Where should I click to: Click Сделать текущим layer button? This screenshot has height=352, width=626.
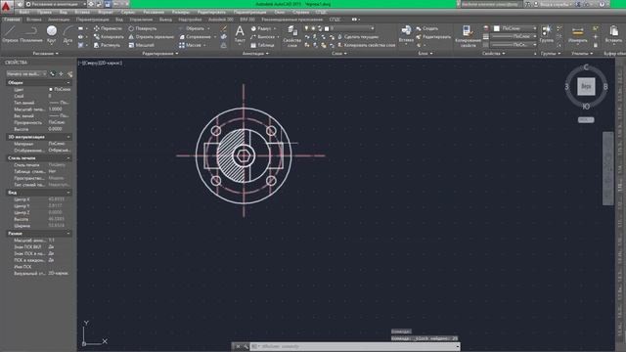click(358, 37)
